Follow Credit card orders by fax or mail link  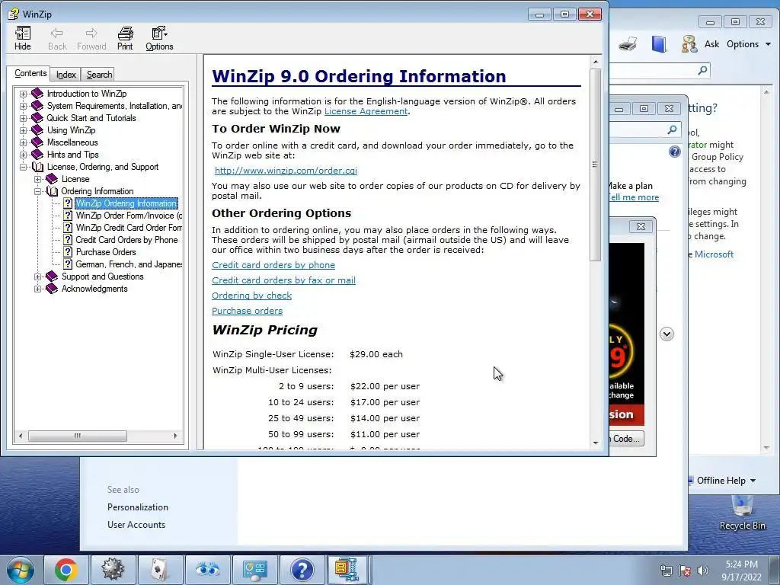(283, 280)
